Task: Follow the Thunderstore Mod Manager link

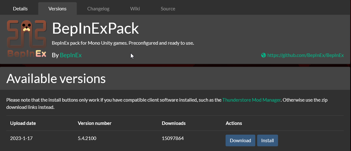Action: point(251,100)
